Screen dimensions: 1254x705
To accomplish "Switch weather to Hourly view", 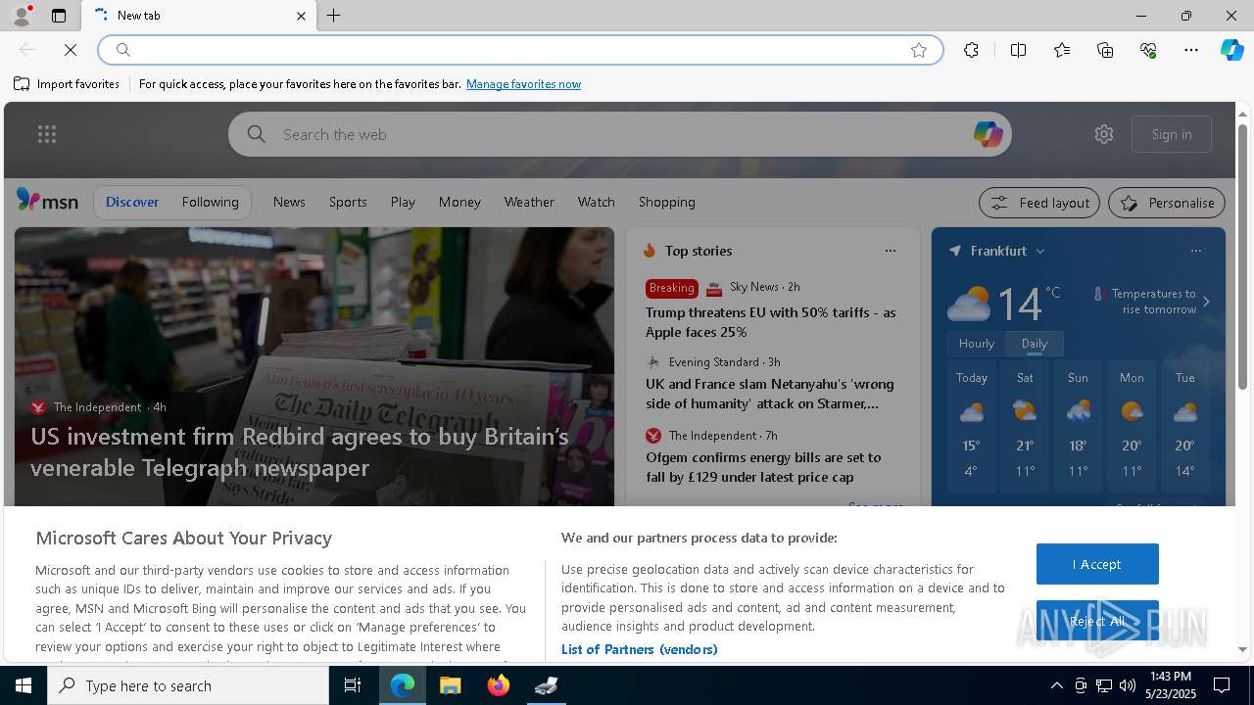I will (977, 344).
